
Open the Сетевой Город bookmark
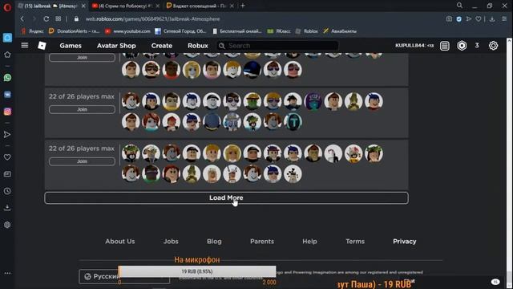pos(181,31)
